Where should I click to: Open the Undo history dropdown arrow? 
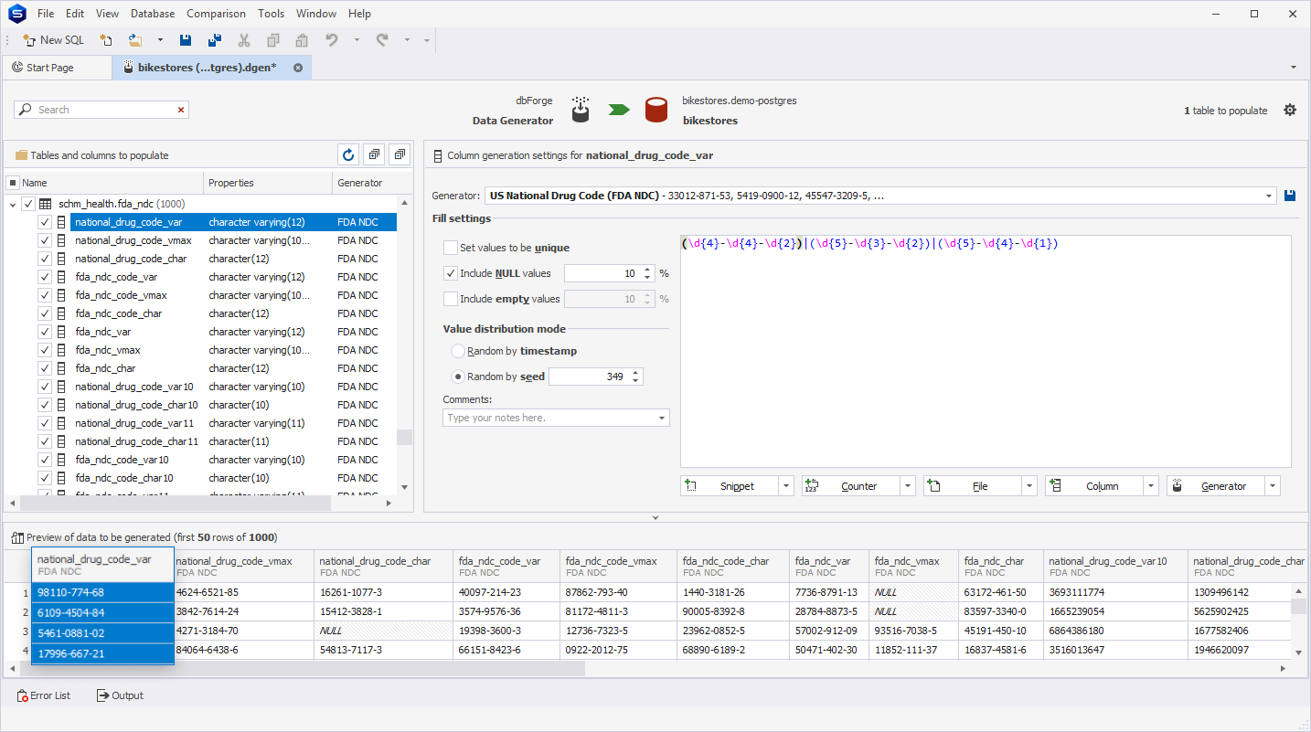click(x=357, y=40)
